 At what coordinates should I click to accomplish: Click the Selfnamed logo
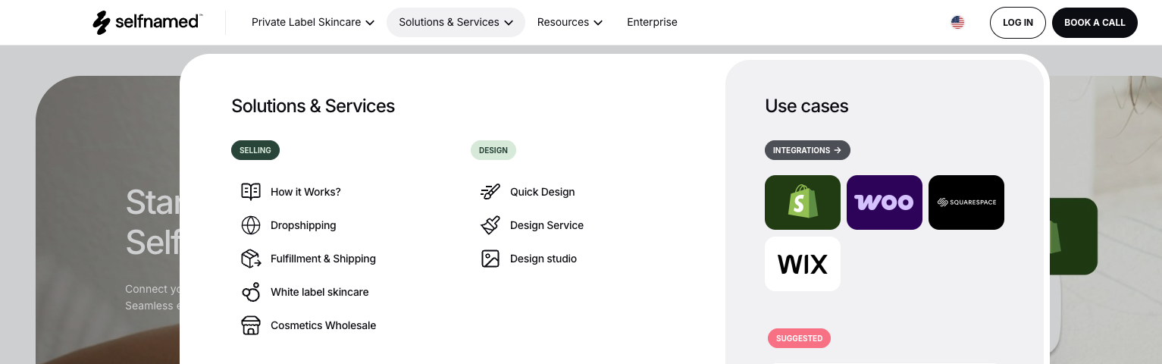click(146, 23)
